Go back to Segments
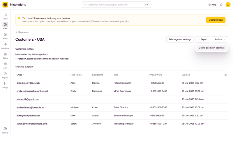This screenshot has height=153, width=233. point(22,32)
